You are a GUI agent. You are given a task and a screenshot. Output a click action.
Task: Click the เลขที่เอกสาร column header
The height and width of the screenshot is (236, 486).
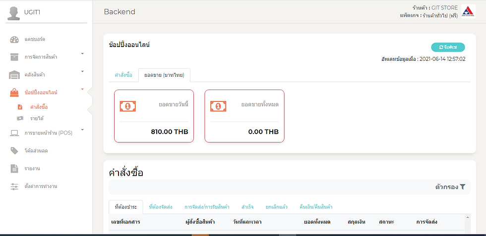126,222
